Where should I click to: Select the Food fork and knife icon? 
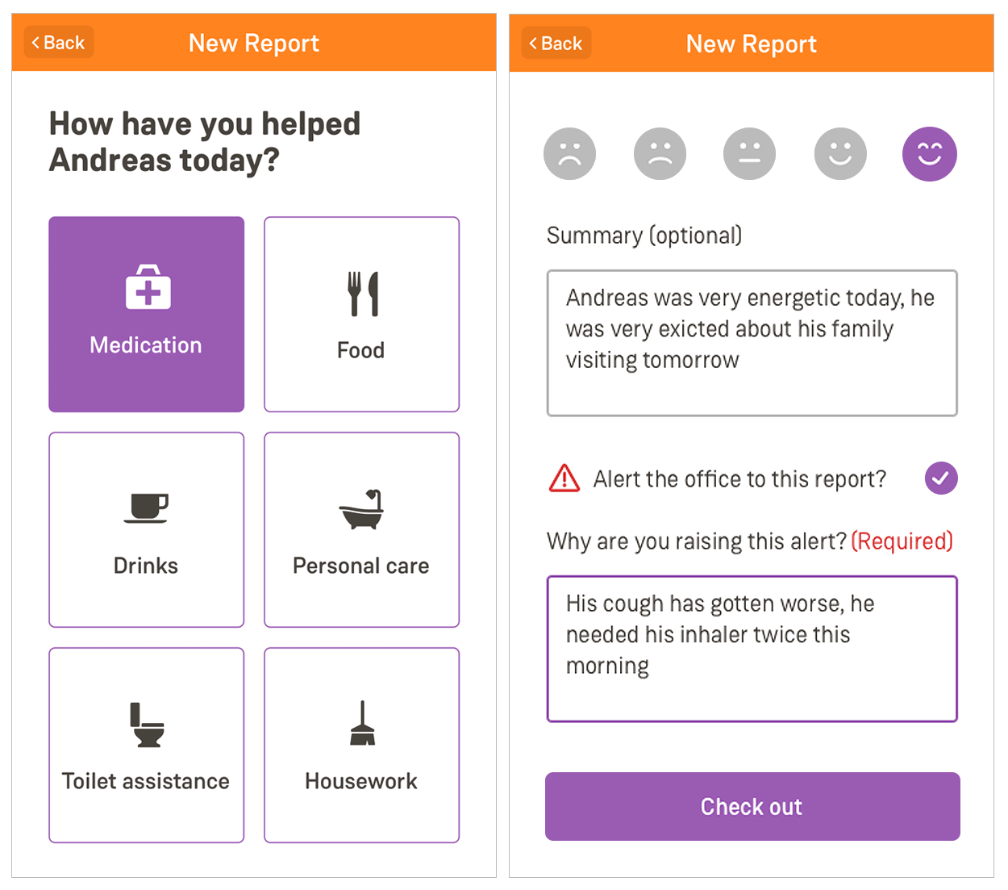tap(363, 294)
